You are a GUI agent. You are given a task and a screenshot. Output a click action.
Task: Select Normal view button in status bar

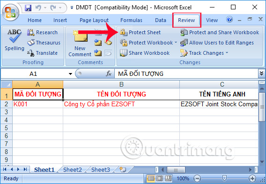tap(151, 178)
